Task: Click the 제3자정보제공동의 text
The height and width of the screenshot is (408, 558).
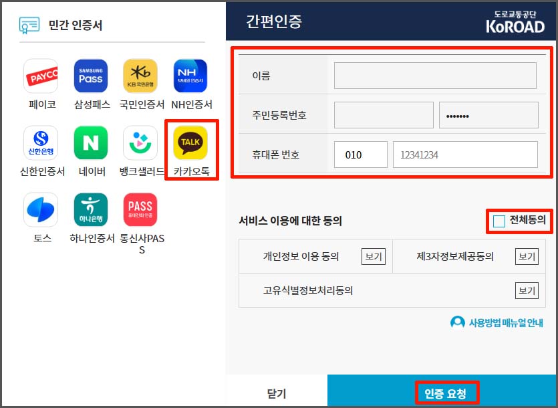Action: click(x=455, y=257)
